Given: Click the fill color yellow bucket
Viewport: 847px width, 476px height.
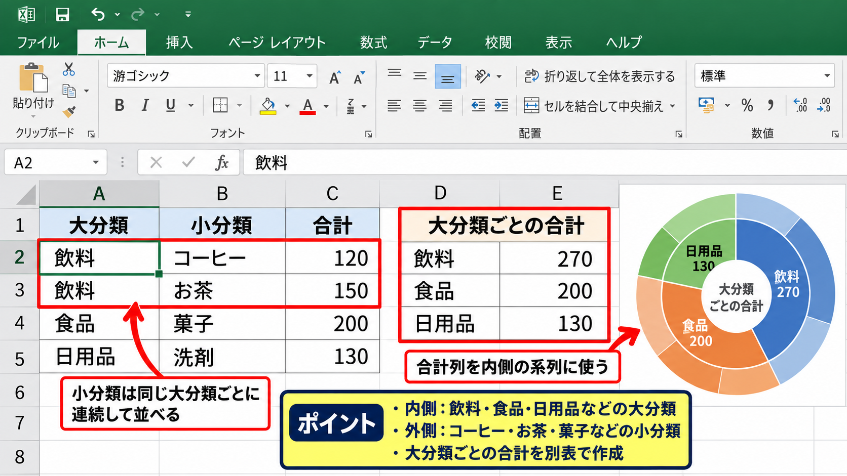Looking at the screenshot, I should [x=268, y=106].
